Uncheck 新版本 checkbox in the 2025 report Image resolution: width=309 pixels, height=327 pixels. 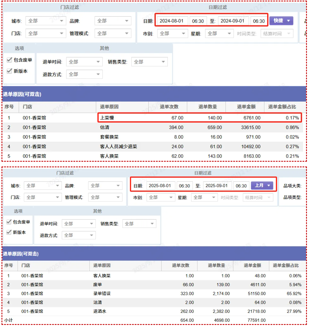click(9, 232)
